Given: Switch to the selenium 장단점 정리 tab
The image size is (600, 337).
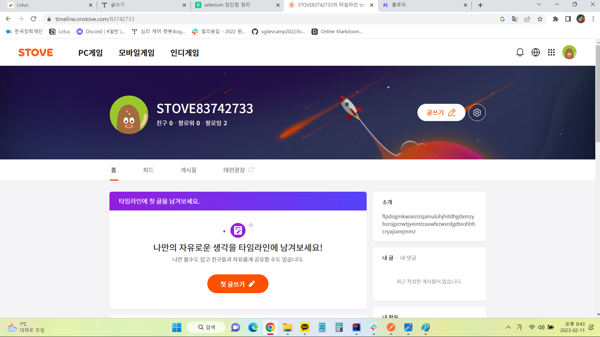Looking at the screenshot, I should (237, 5).
